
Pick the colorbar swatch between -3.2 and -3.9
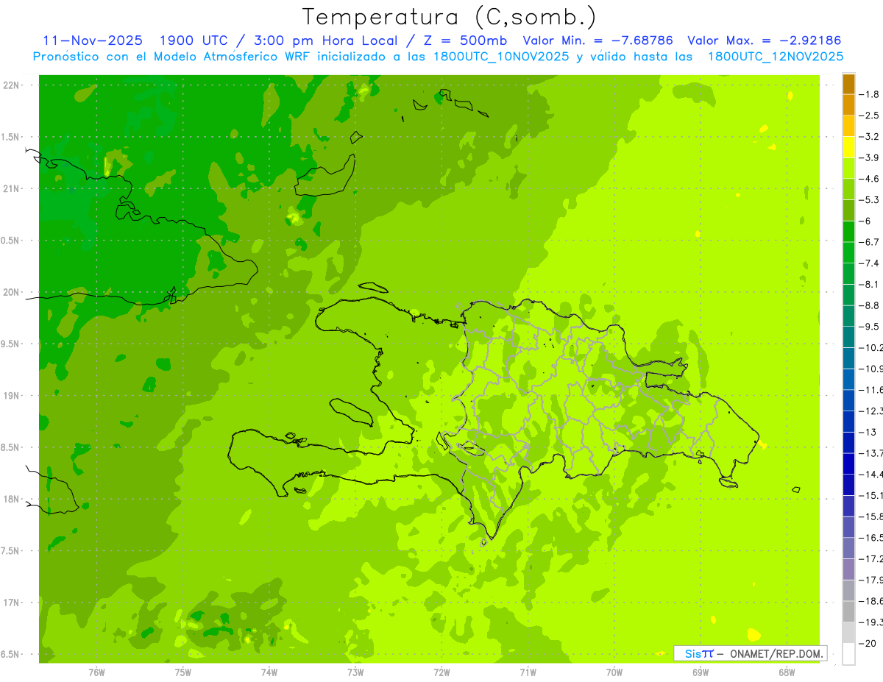(x=848, y=147)
